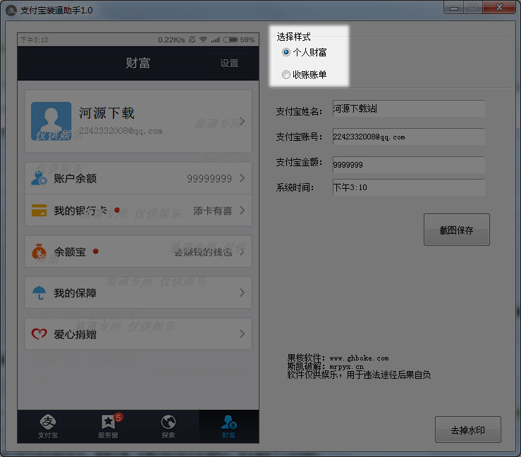Switch to the 服务窗 bottom tab

pyautogui.click(x=108, y=427)
